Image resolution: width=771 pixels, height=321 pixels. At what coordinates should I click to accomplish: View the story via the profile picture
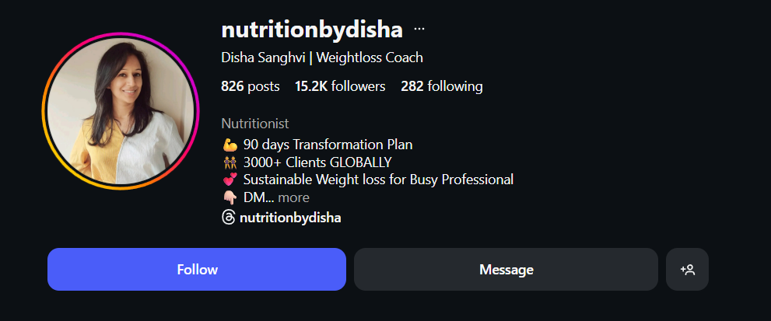pyautogui.click(x=120, y=112)
